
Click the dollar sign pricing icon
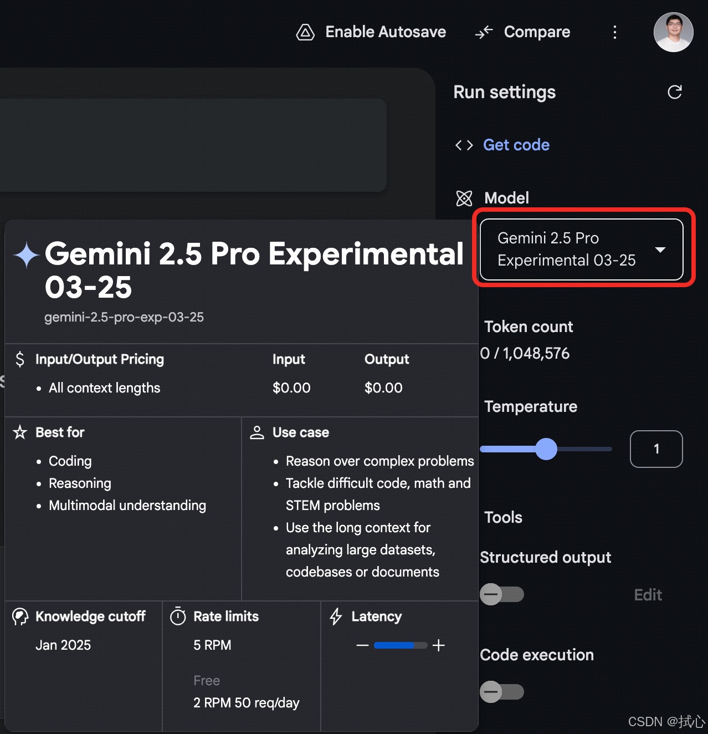[x=20, y=359]
